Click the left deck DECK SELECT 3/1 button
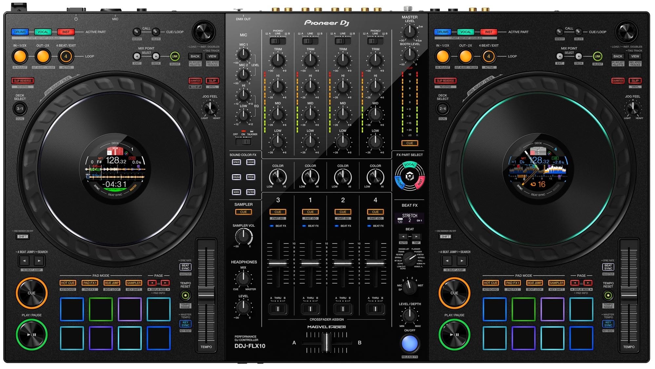 coord(20,109)
